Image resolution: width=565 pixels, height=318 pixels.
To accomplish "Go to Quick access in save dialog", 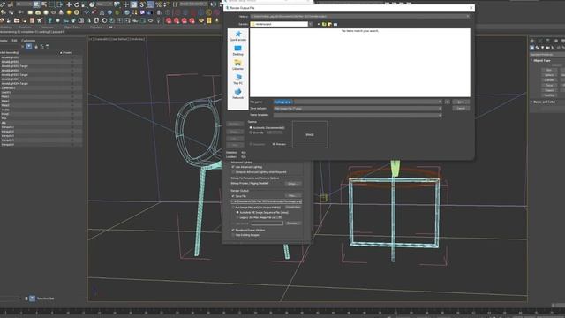I will tap(237, 36).
